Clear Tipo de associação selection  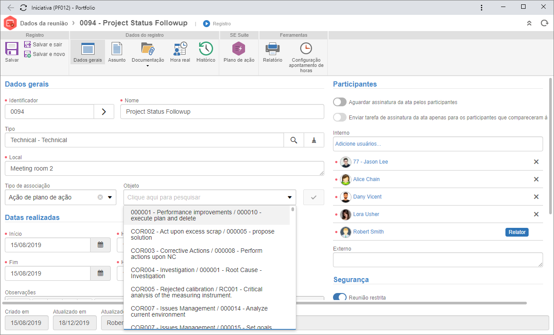[100, 197]
